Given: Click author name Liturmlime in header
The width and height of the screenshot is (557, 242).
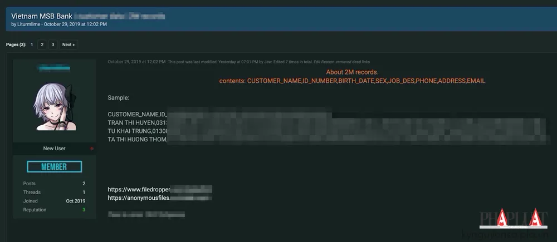Looking at the screenshot, I should (x=29, y=24).
